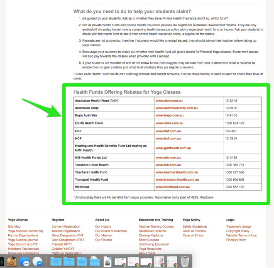Select the 'Bupa Australia' table cell
The height and width of the screenshot is (268, 274).
(x=114, y=115)
